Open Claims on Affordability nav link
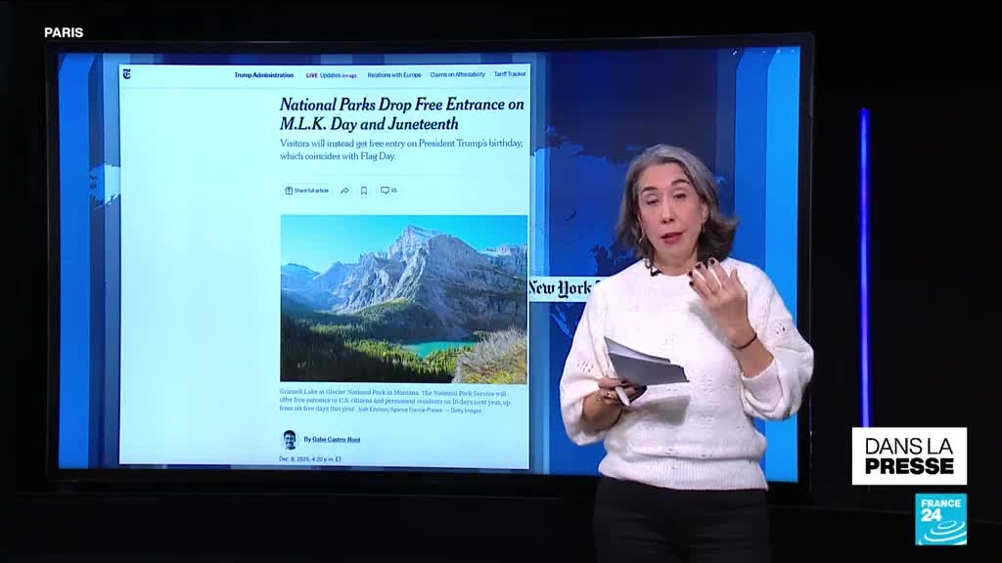The image size is (1002, 563). [457, 74]
